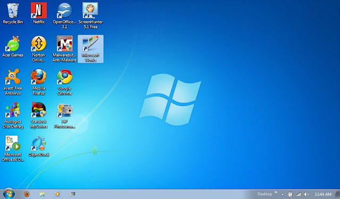Select the HP Photosmart shortcut

pos(64,115)
